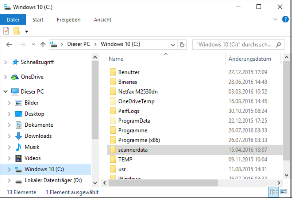Click the Properties icon in quick access toolbar
Image resolution: width=292 pixels, height=198 pixels.
click(6, 31)
